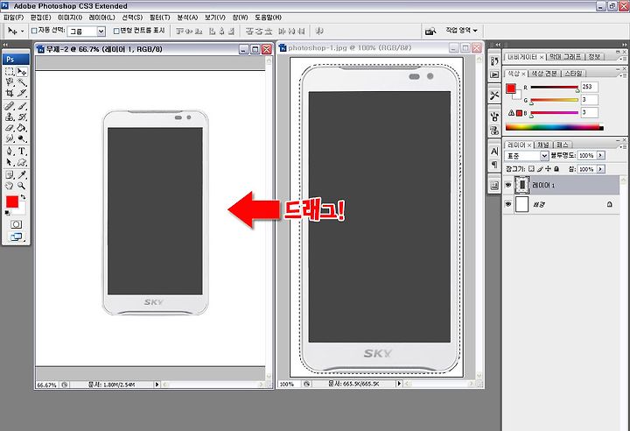Select the Path Selection tool

(x=10, y=162)
